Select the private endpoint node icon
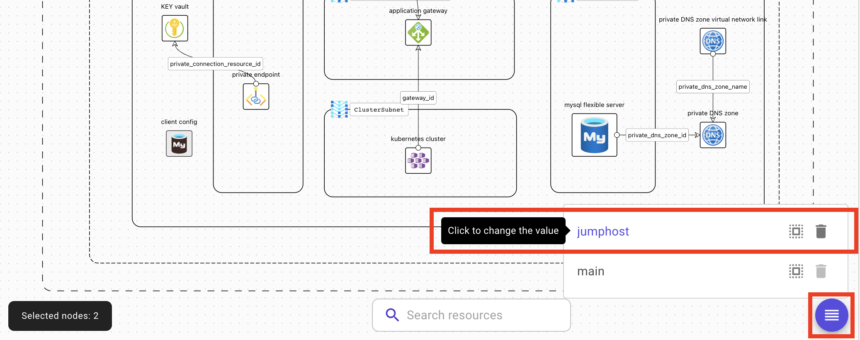 click(256, 97)
